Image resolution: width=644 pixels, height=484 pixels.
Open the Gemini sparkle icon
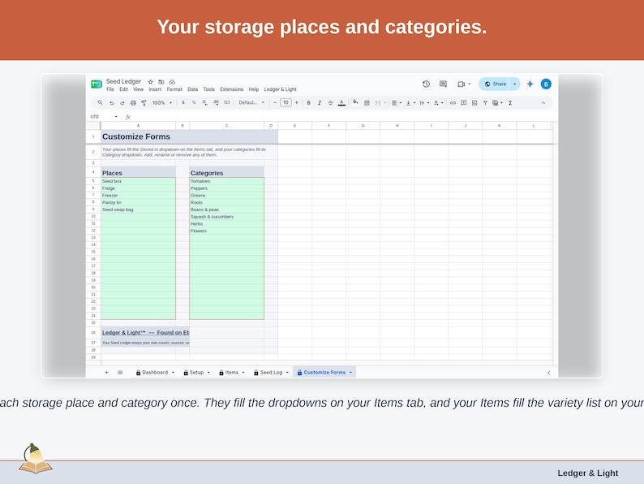pos(530,84)
